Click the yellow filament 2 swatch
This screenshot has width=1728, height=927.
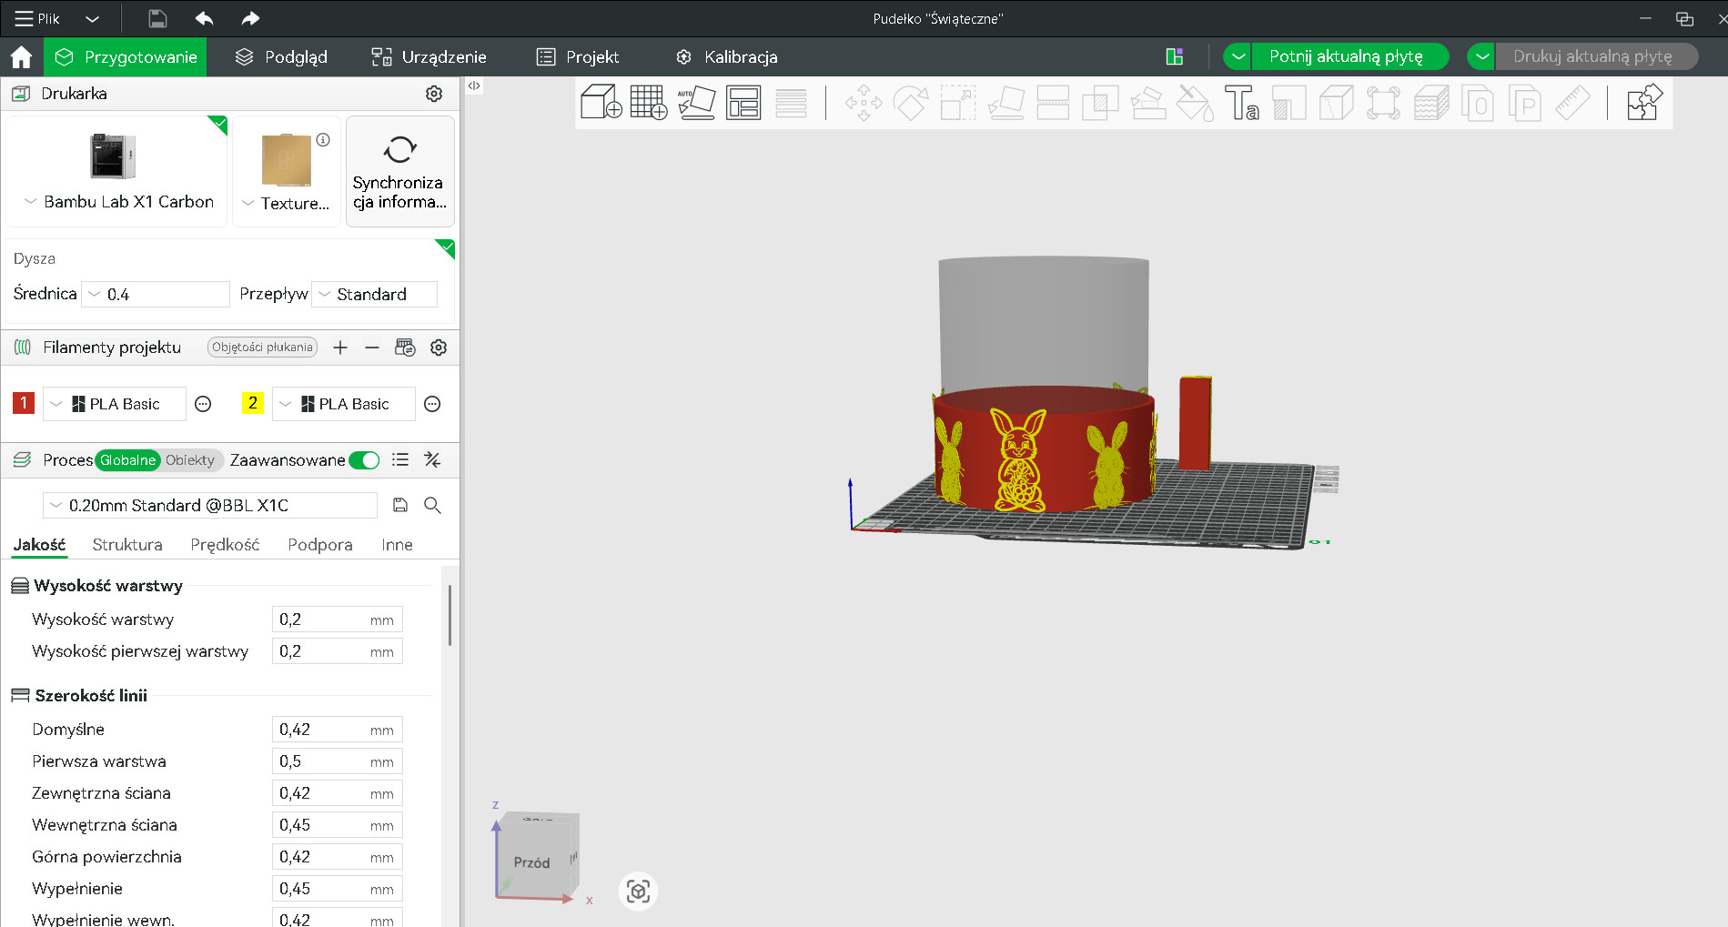pyautogui.click(x=252, y=403)
